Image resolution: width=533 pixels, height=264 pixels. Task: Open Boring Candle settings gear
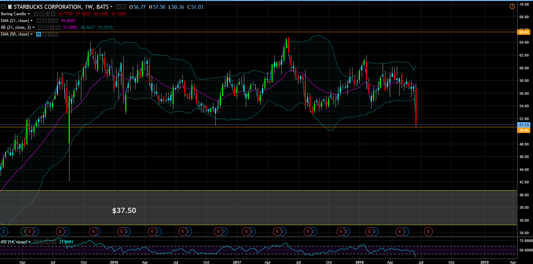pyautogui.click(x=41, y=14)
